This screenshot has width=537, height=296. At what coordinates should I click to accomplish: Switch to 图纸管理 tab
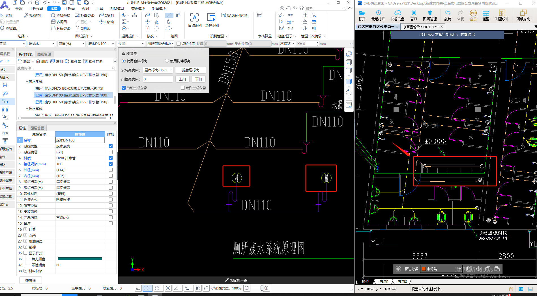(x=44, y=54)
